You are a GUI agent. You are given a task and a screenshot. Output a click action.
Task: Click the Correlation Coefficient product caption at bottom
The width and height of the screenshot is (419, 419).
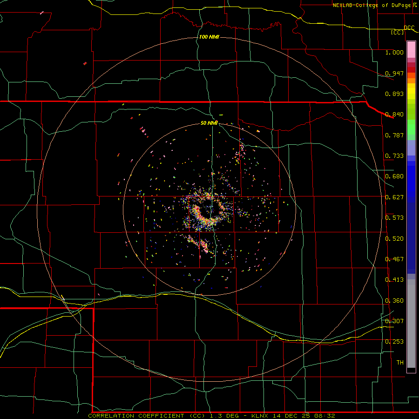[211, 416]
